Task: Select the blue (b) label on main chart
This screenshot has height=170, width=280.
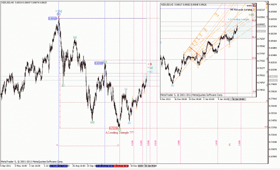Action: (x=129, y=123)
